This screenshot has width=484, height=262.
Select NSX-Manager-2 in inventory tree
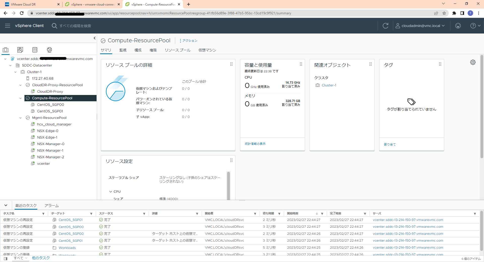pos(50,157)
